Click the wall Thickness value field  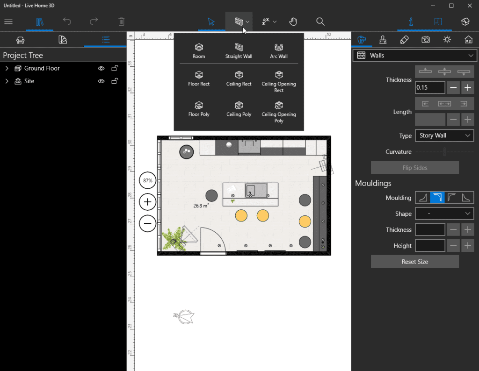430,87
